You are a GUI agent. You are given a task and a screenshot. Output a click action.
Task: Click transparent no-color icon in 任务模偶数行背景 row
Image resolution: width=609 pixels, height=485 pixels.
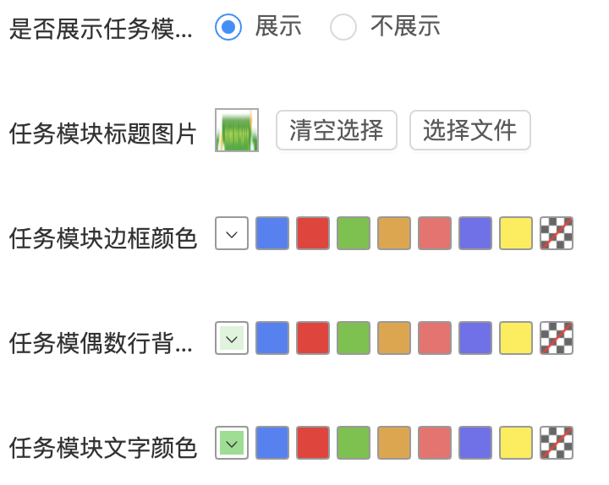coord(557,338)
